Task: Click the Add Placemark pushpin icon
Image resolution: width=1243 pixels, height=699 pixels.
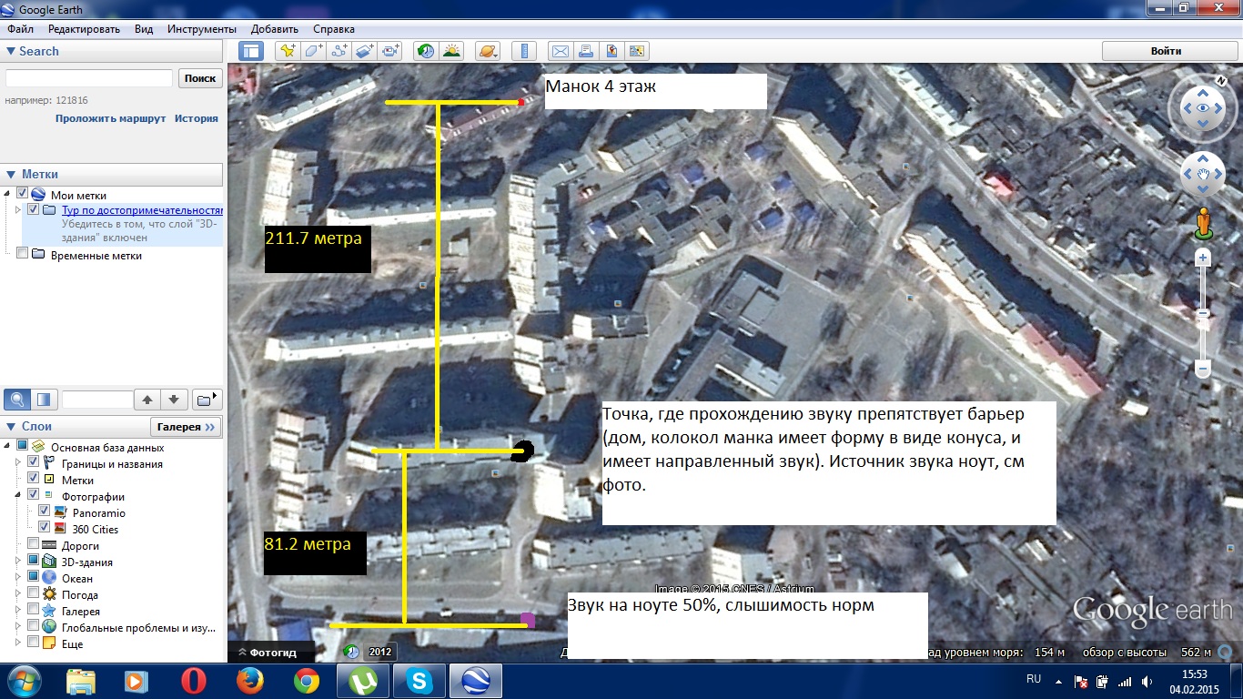Action: [288, 51]
